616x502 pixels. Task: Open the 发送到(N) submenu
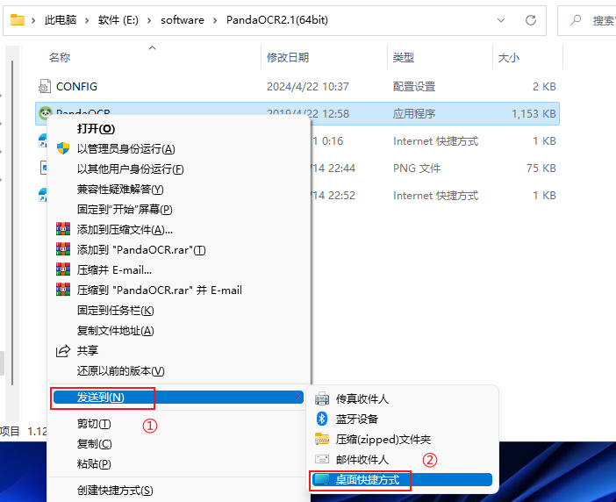(178, 397)
